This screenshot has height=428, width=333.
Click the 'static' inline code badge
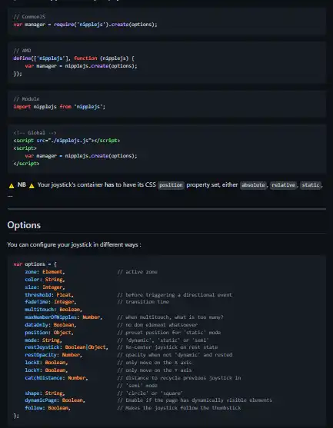pos(311,185)
